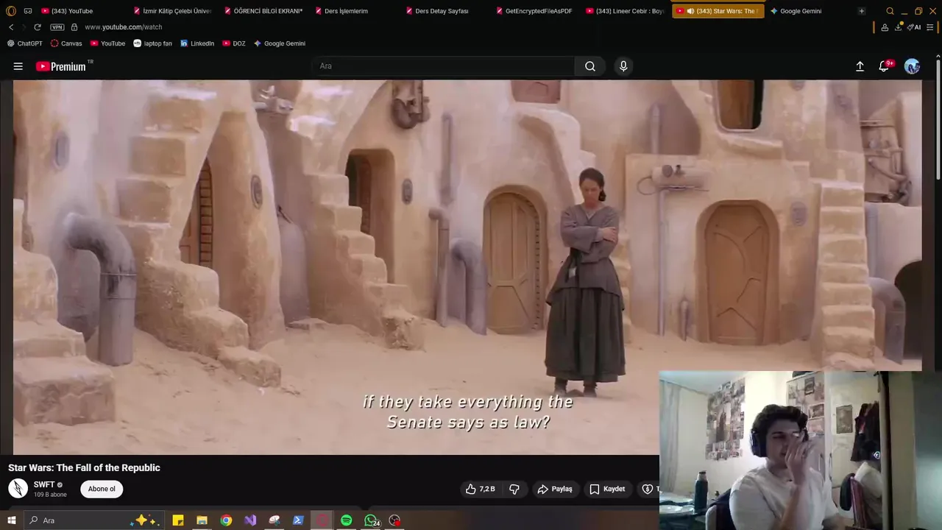This screenshot has height=530, width=942.
Task: Open Sticky Notes from the taskbar
Action: [x=178, y=520]
